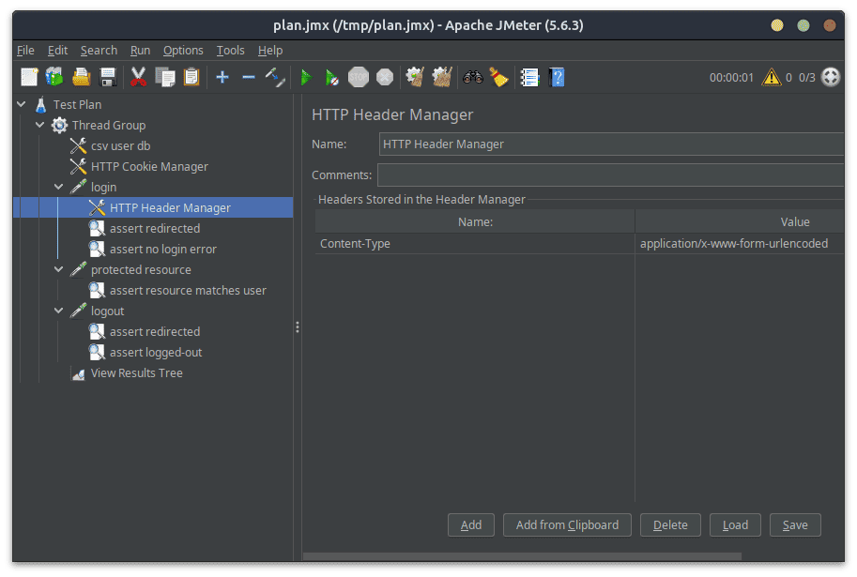Click the New test plan icon

[x=29, y=77]
